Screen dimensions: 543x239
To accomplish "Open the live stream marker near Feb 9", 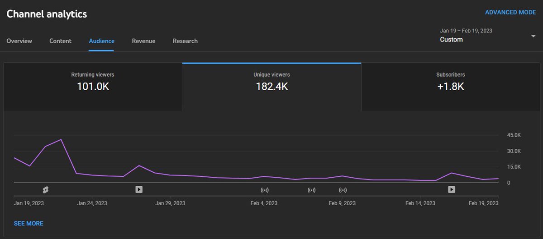I will tap(343, 190).
